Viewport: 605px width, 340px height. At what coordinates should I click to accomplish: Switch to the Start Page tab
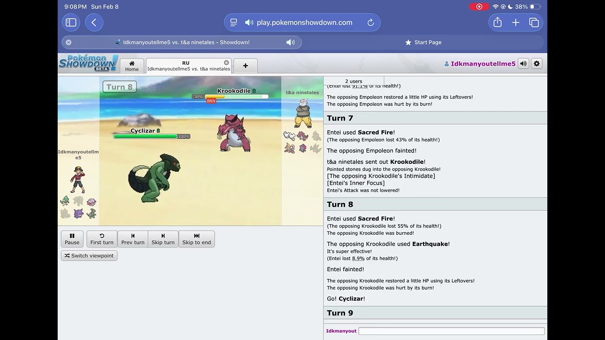click(423, 42)
